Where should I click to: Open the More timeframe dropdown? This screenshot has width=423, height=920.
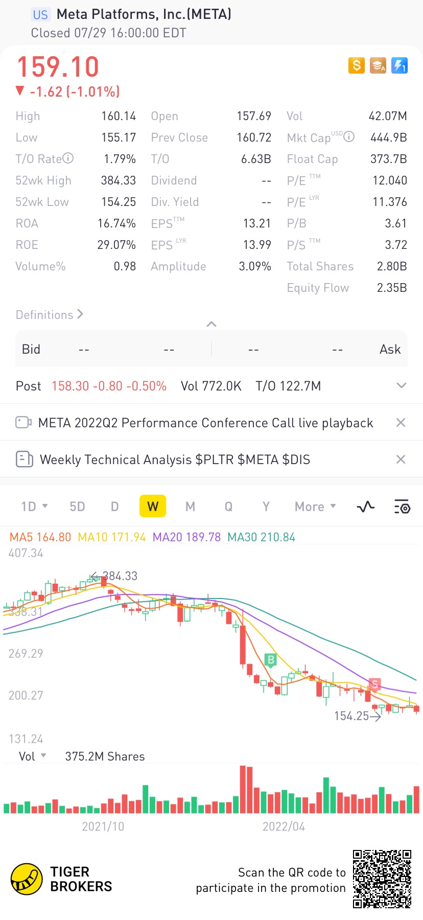[315, 507]
